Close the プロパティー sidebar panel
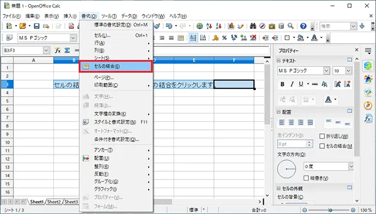376x214 pixels. [356, 50]
